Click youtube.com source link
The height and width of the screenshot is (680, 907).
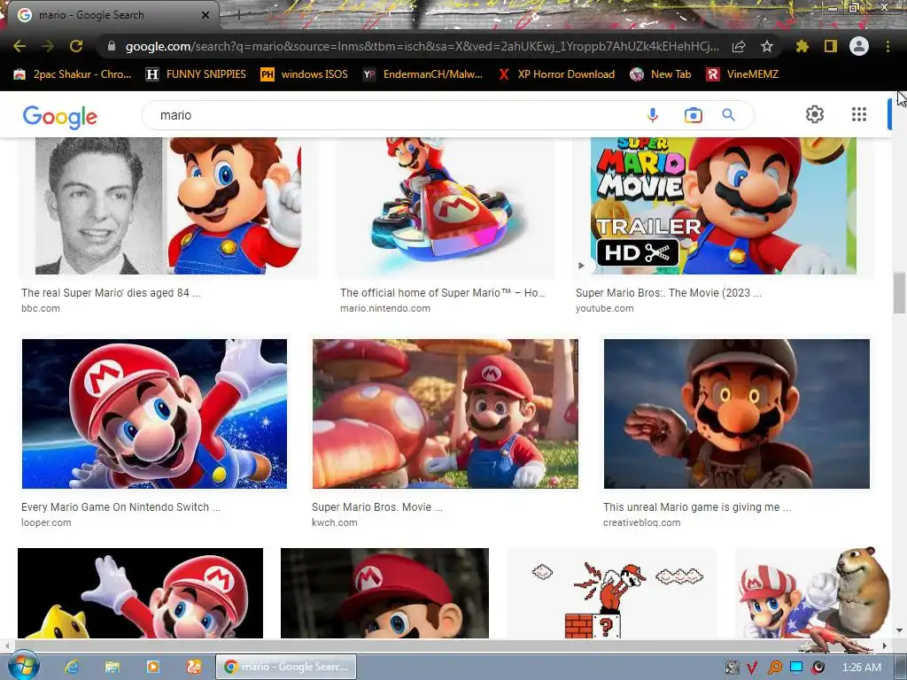(x=604, y=308)
